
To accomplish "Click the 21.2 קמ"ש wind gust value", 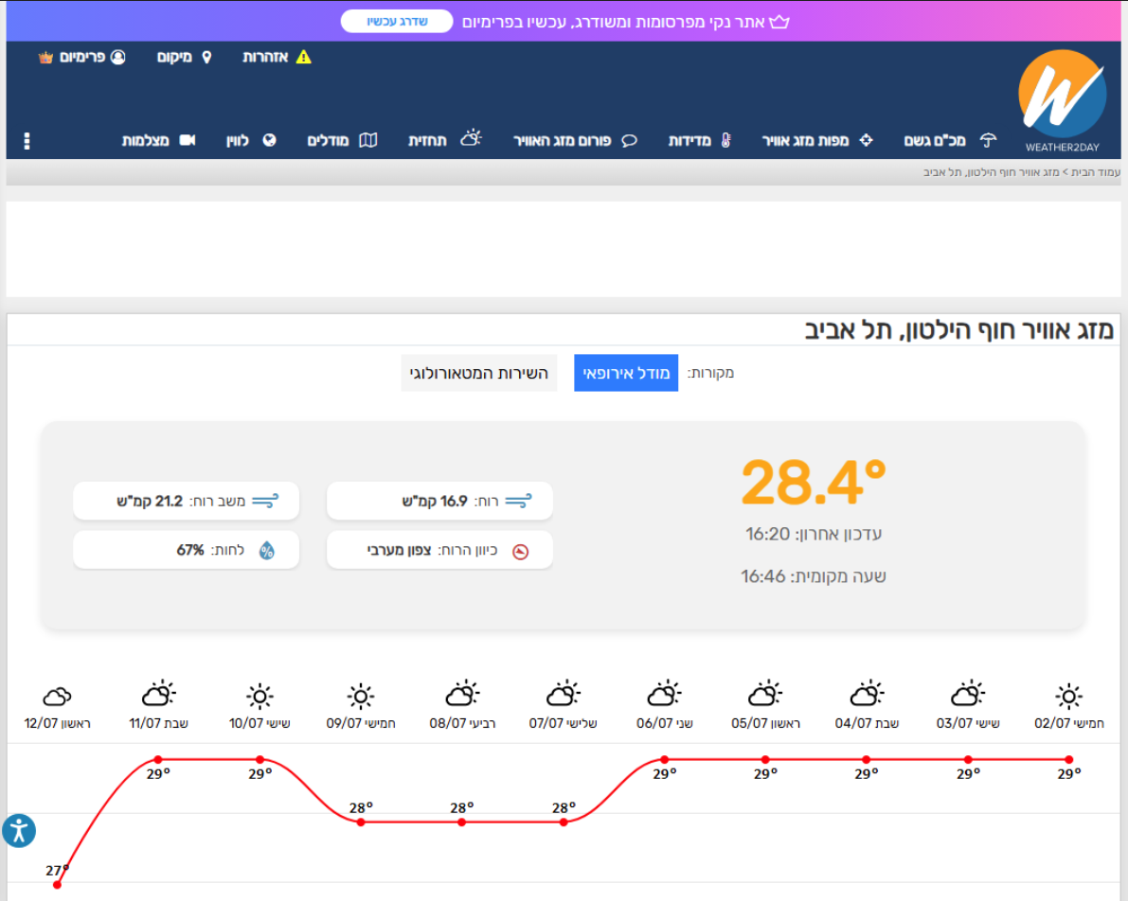I will 150,502.
